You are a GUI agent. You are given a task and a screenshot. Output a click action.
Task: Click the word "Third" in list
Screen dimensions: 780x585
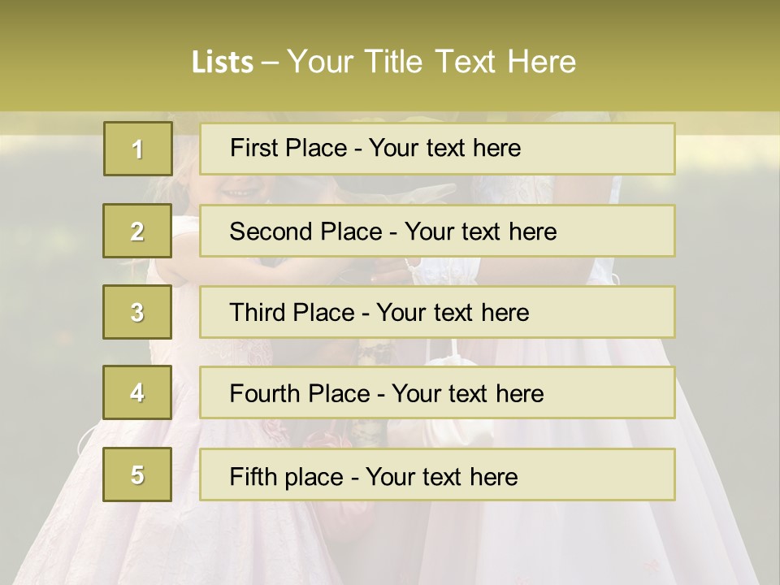click(x=258, y=313)
